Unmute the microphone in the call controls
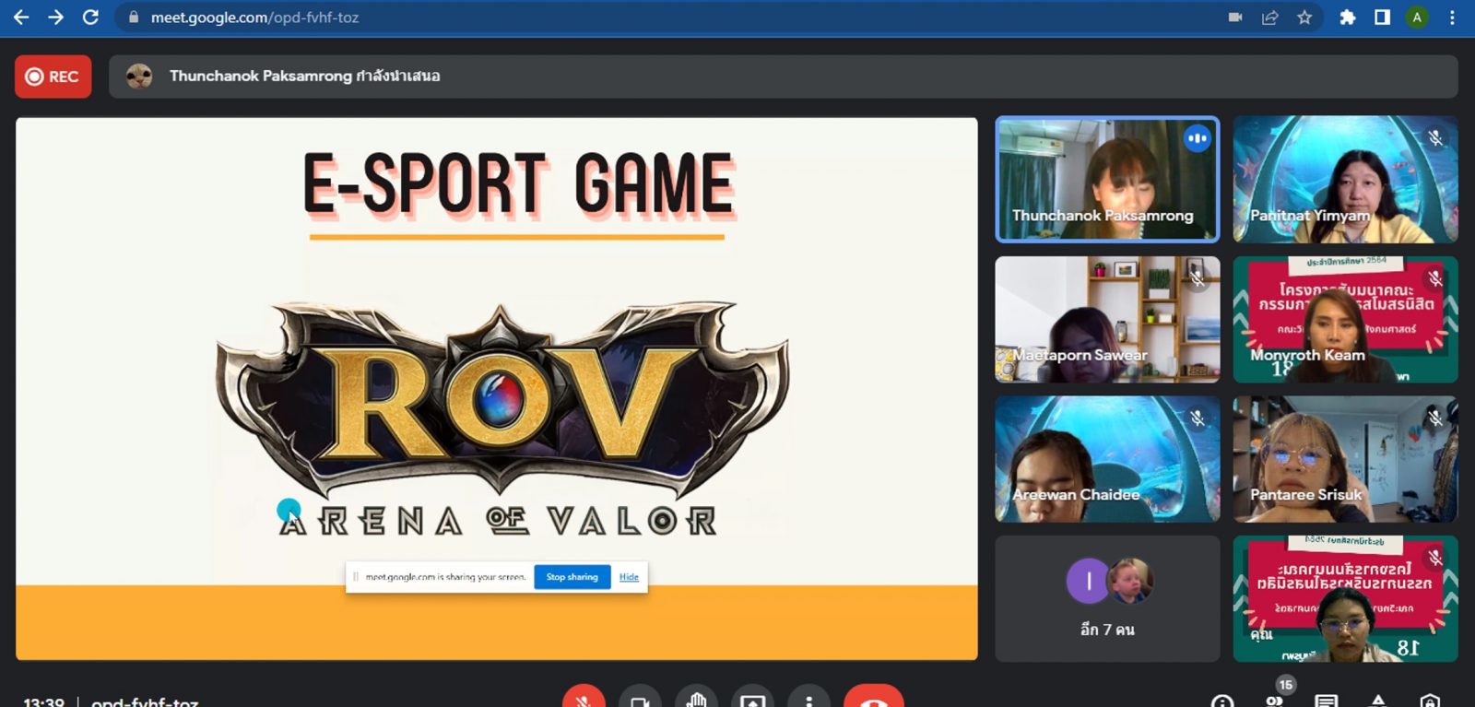Image resolution: width=1475 pixels, height=707 pixels. (584, 699)
